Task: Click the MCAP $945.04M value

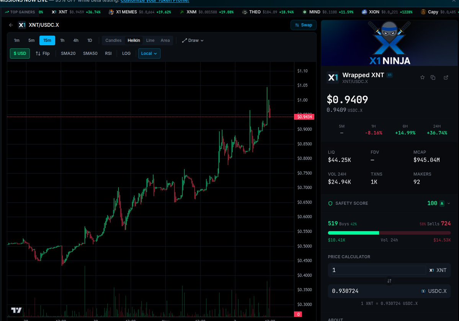Action: [x=426, y=160]
